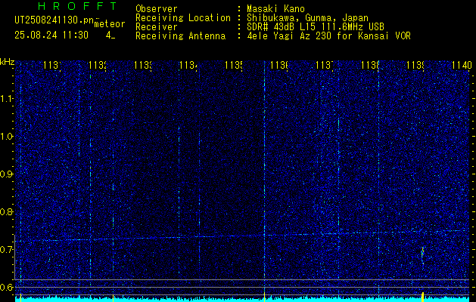Click the thick yellow marker in the bottom level strip
This screenshot has width=476, height=302.
422,297
